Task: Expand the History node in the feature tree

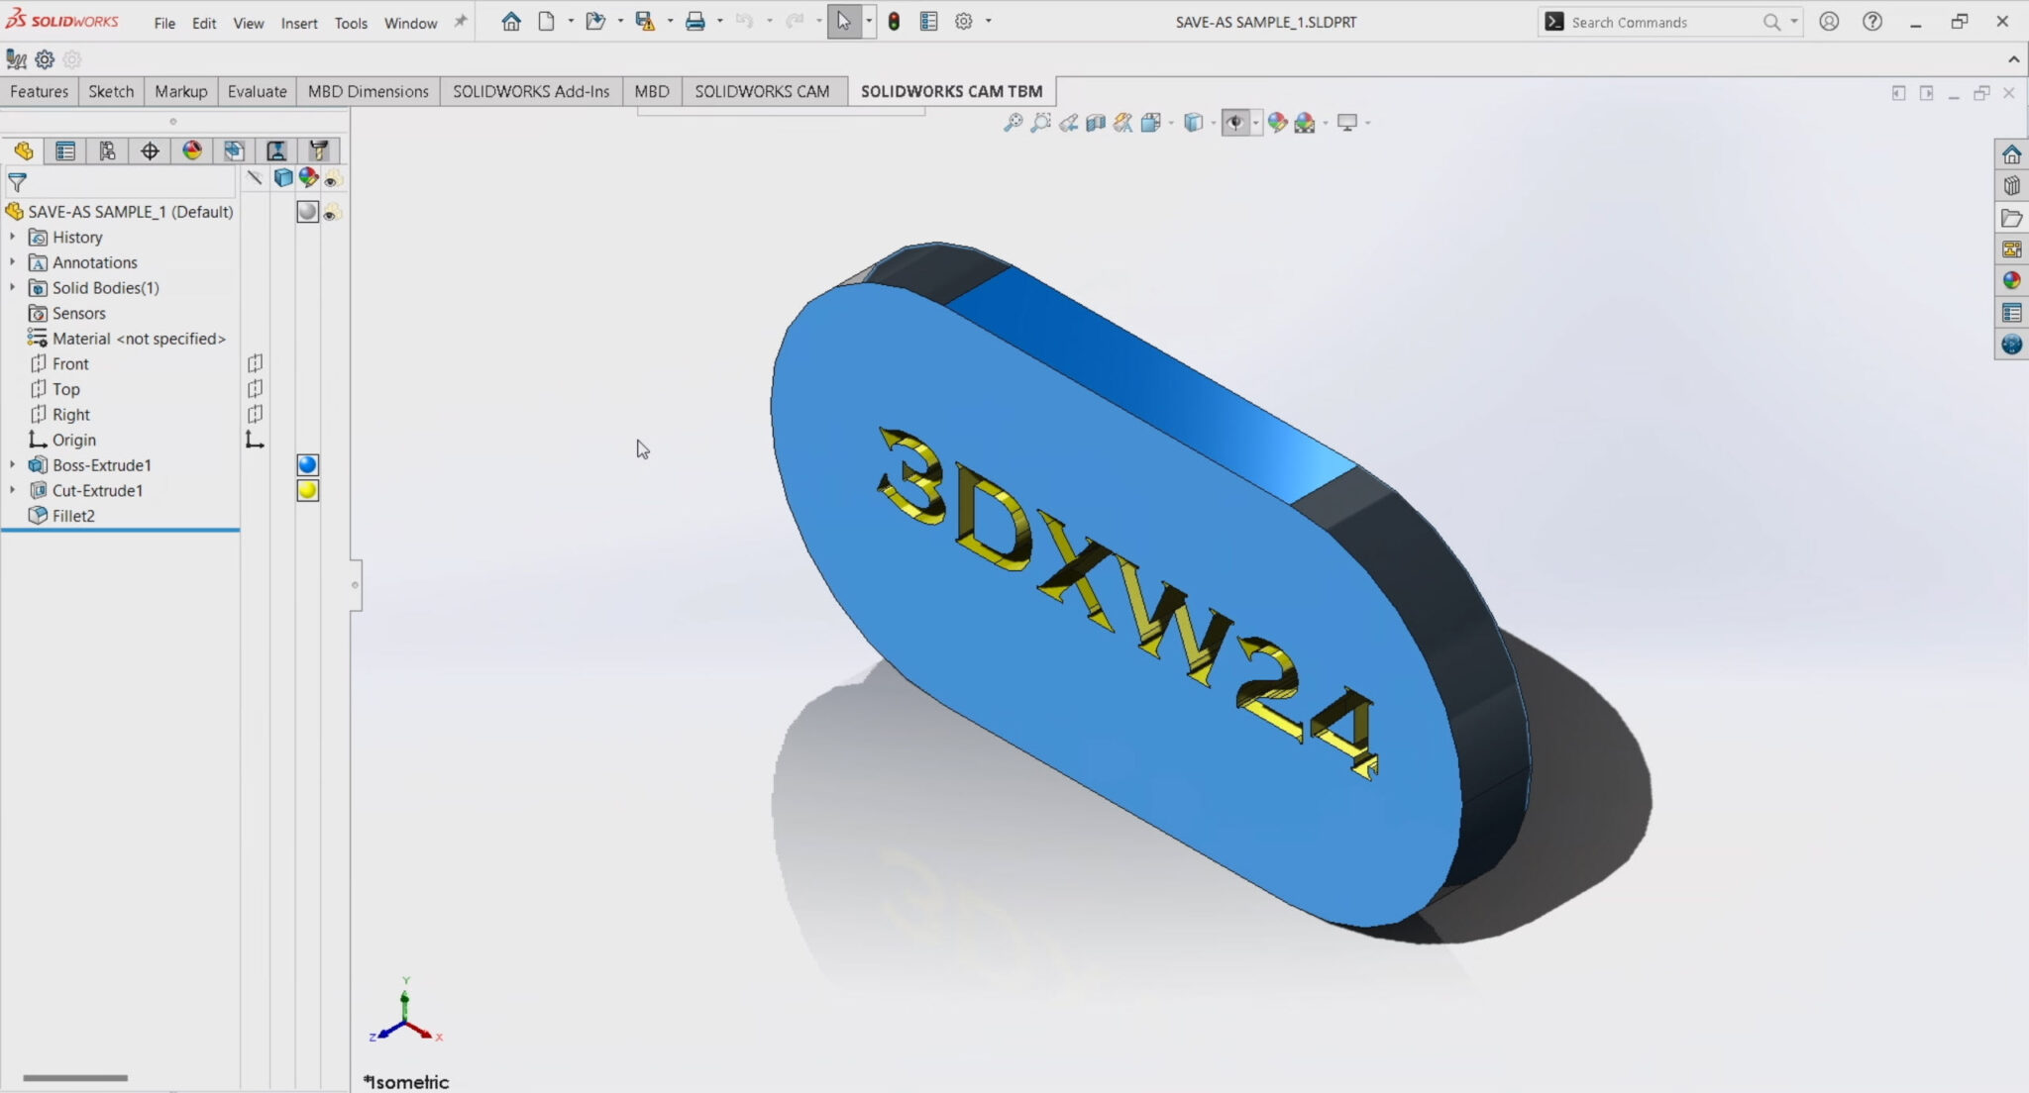Action: click(13, 237)
